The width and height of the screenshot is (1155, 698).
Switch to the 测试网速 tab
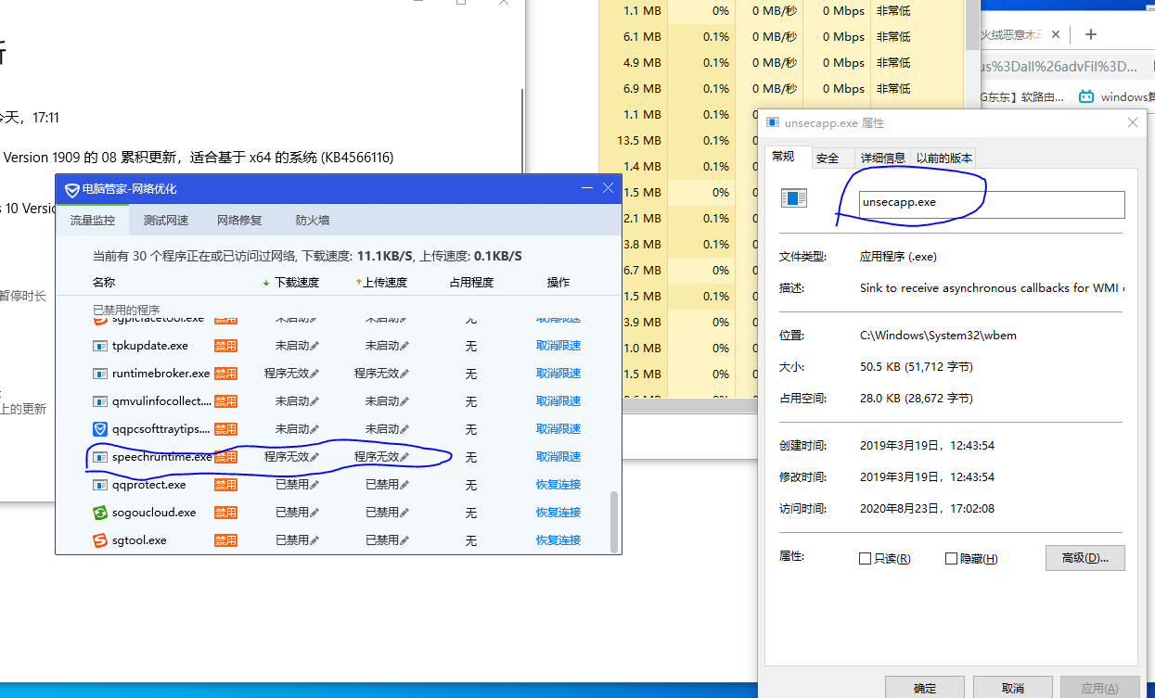click(166, 221)
